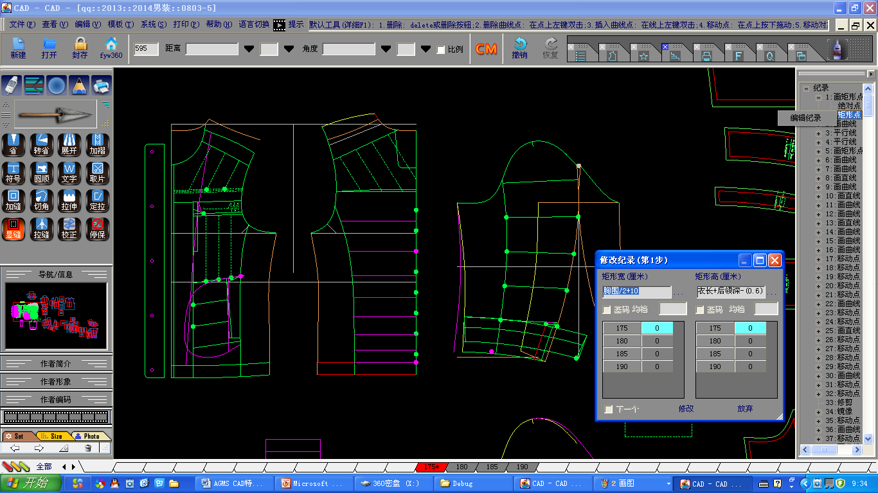This screenshot has height=493, width=878.
Task: Select the 加缝 seam allowance tool
Action: coord(13,201)
